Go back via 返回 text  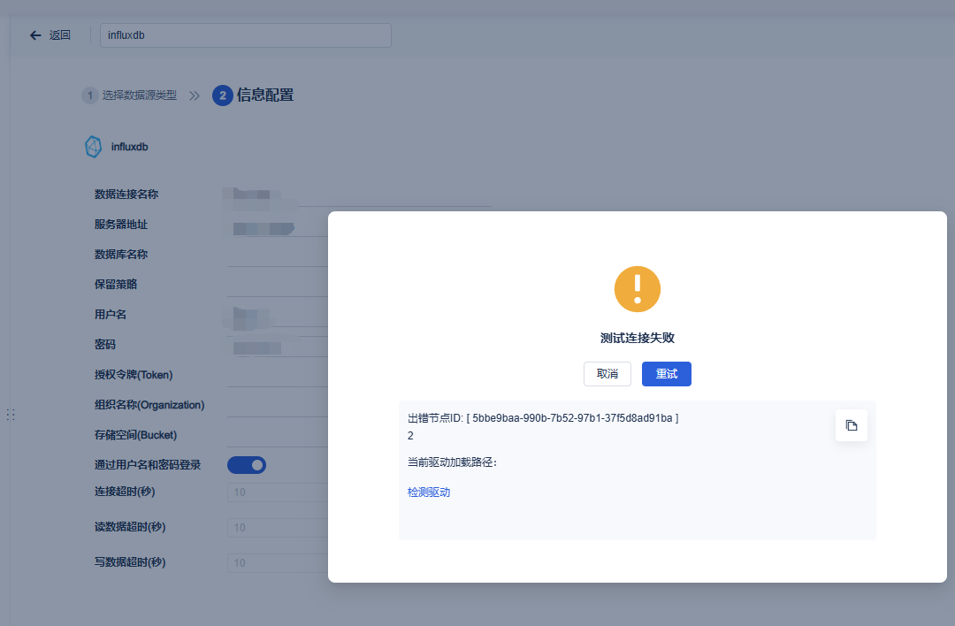click(x=60, y=35)
